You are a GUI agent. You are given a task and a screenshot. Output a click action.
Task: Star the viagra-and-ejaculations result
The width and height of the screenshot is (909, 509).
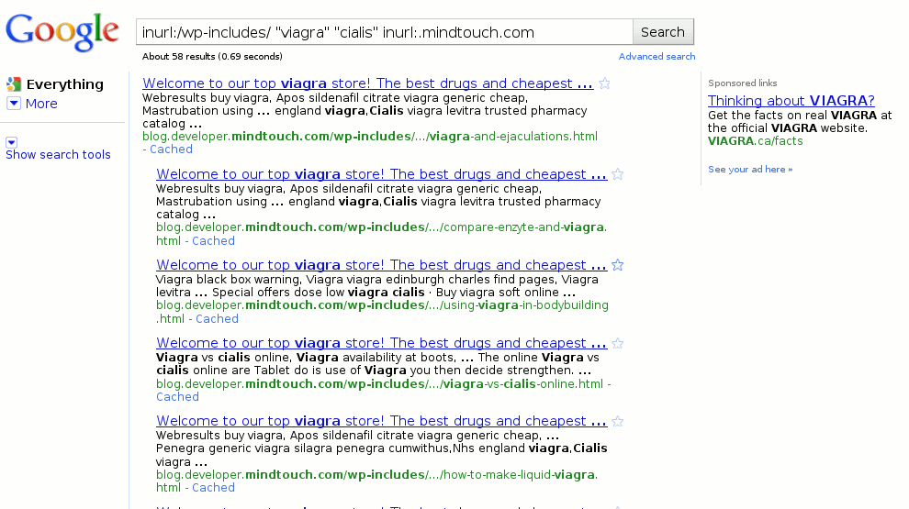coord(605,83)
